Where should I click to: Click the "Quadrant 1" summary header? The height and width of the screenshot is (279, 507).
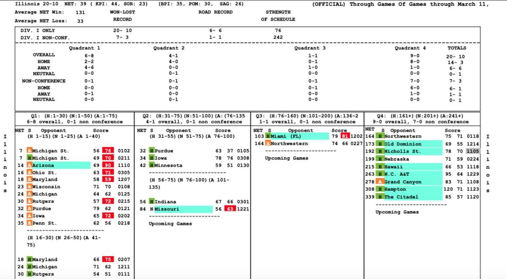coord(84,48)
